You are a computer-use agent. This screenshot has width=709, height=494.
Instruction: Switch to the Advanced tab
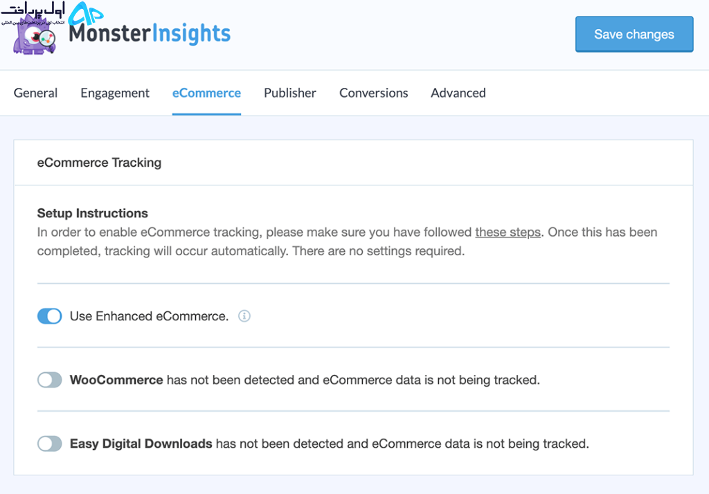[x=458, y=93]
